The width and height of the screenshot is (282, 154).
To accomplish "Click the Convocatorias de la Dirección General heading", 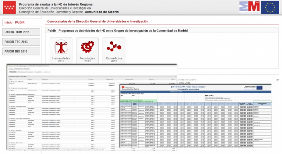I will click(98, 21).
